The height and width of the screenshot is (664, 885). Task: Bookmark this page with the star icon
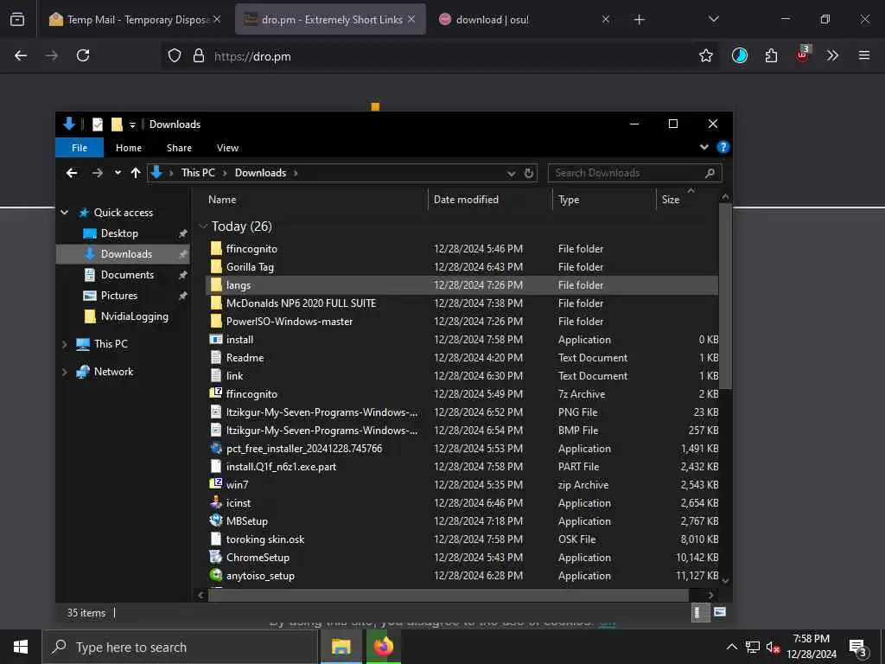click(705, 55)
